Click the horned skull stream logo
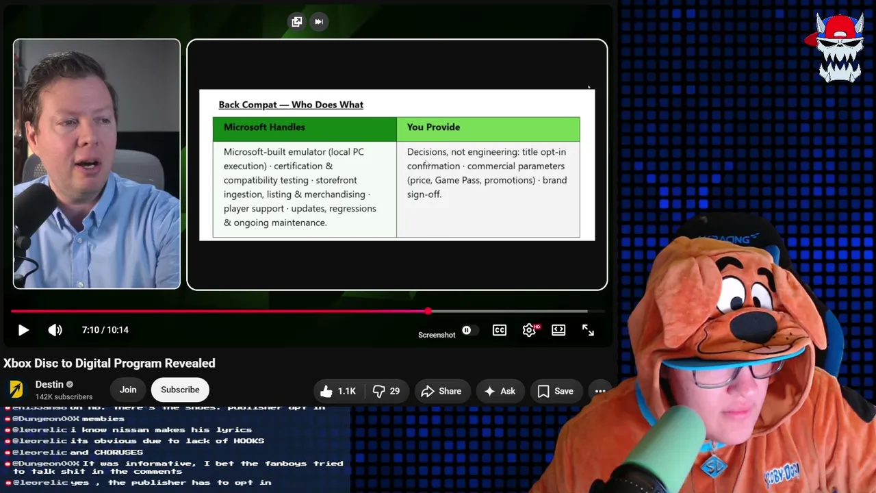Screen dimensions: 876x493 839,48
